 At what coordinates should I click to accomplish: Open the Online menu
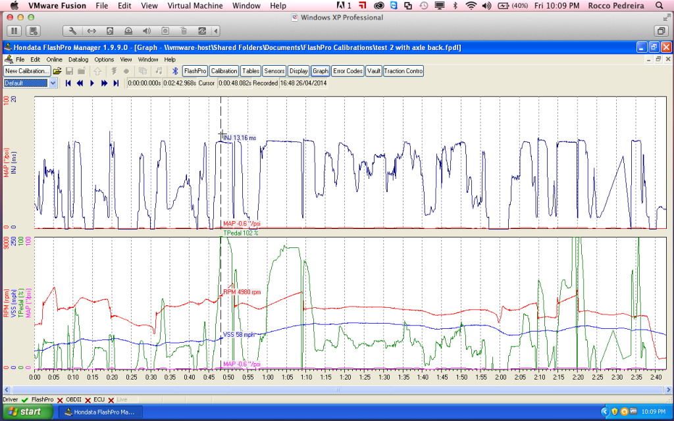pos(54,60)
